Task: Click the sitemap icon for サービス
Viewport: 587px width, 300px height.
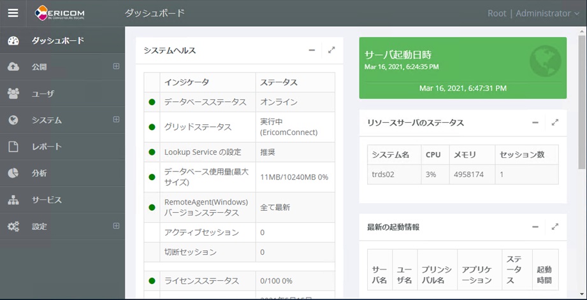Action: tap(13, 200)
